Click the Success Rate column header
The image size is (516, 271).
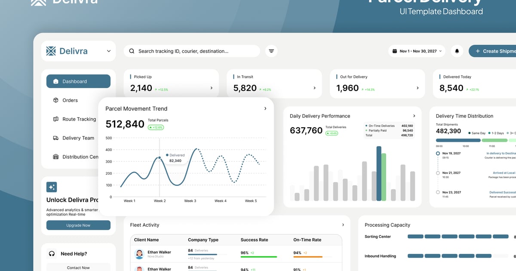[255, 240]
